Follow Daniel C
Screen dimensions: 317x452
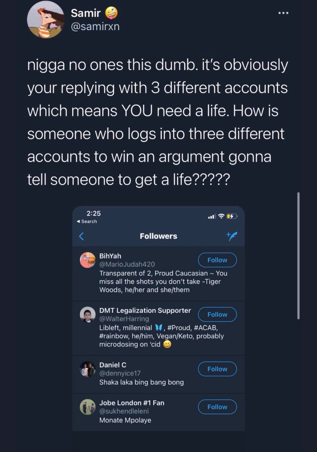[x=217, y=369]
